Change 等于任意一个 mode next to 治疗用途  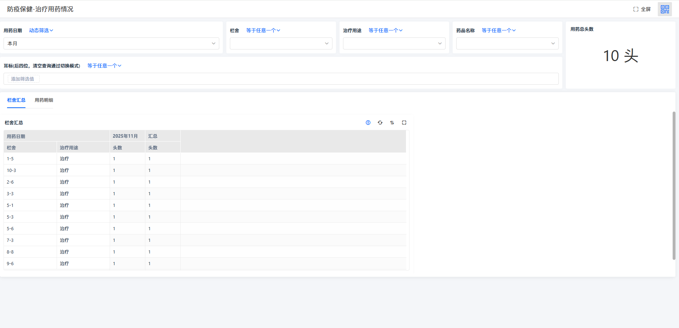pyautogui.click(x=385, y=30)
